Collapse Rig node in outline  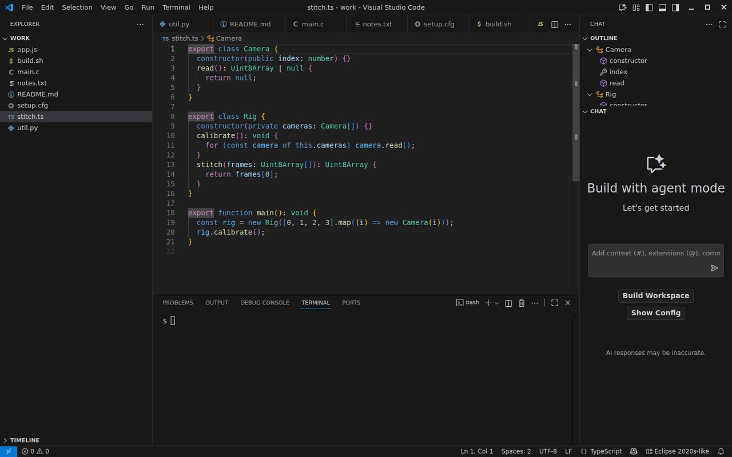pos(591,94)
